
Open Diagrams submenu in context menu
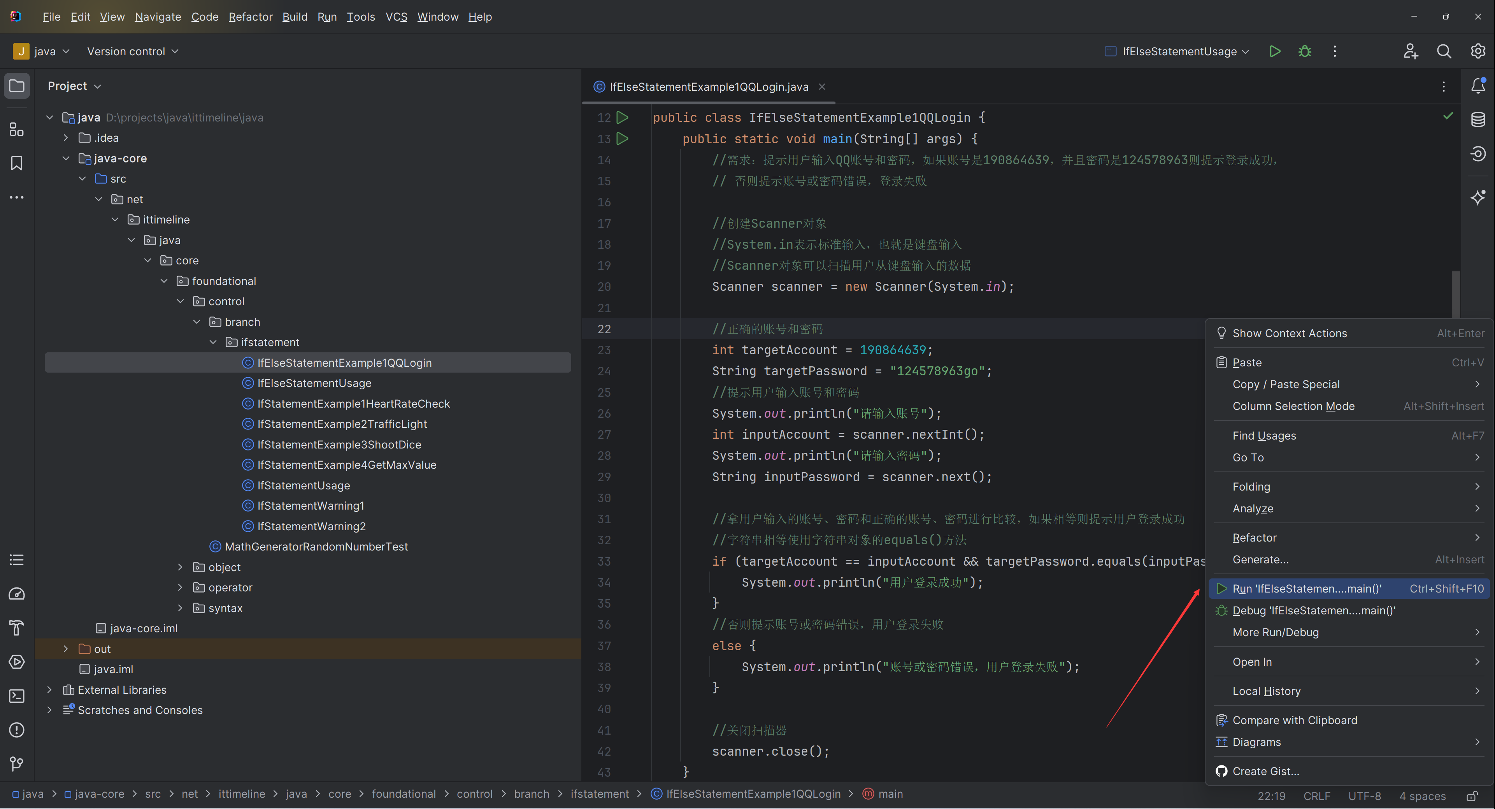pyautogui.click(x=1349, y=742)
